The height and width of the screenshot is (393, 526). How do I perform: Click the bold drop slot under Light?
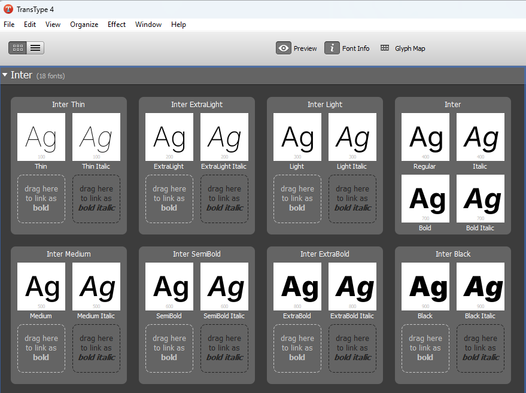tap(297, 199)
